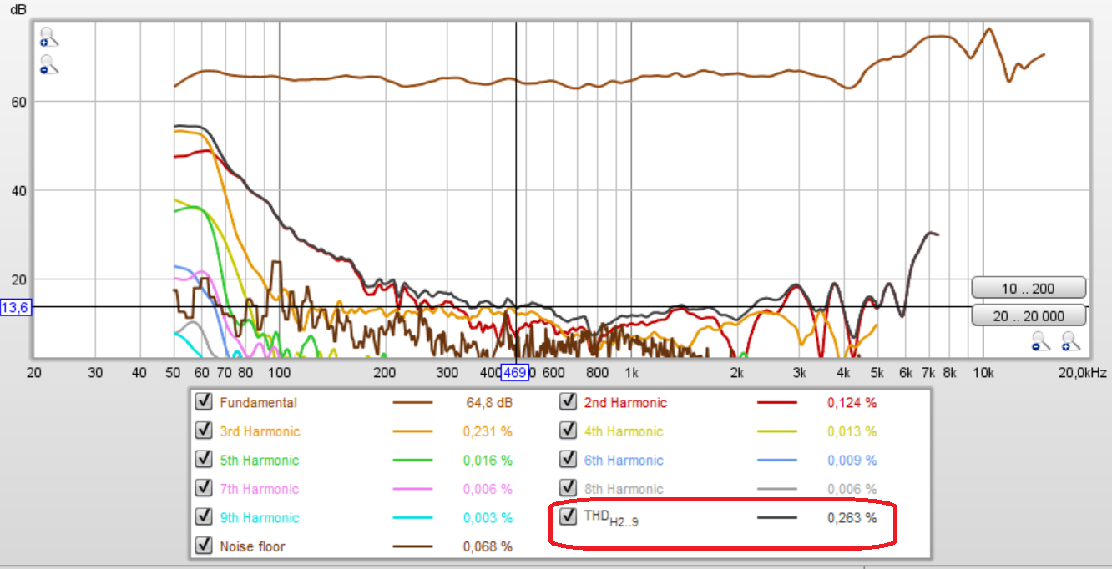
Task: Hide the 4th Harmonic trace
Action: (x=568, y=431)
